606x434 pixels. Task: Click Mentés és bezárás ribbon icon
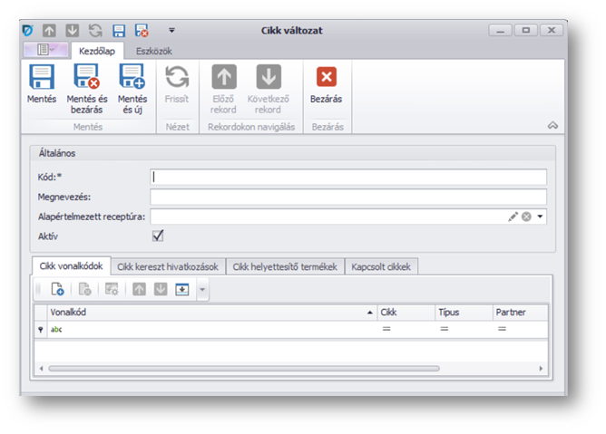(x=87, y=77)
